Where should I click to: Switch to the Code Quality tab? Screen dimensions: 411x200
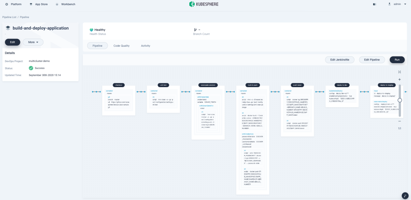click(121, 46)
